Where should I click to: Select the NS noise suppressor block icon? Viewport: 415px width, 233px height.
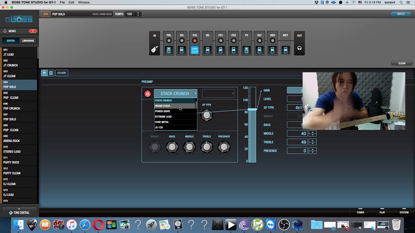(207, 50)
